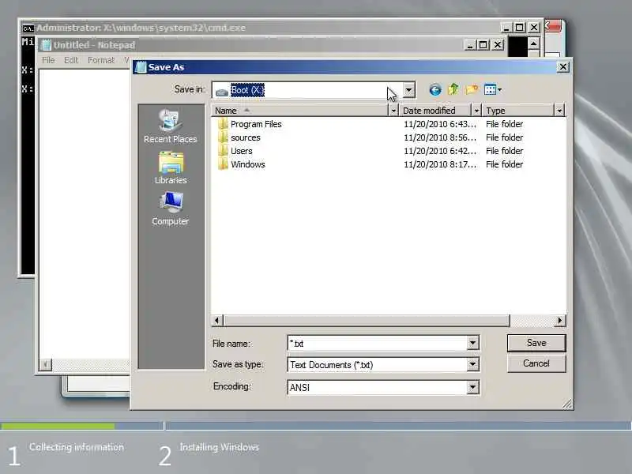
Task: Open the Encoding dropdown
Action: (472, 387)
